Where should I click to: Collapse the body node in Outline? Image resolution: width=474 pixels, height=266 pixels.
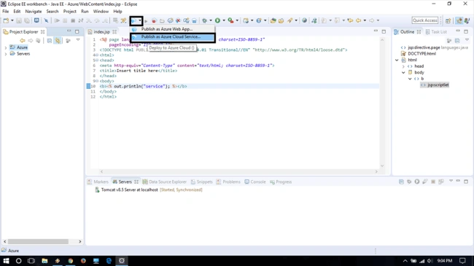pyautogui.click(x=403, y=73)
